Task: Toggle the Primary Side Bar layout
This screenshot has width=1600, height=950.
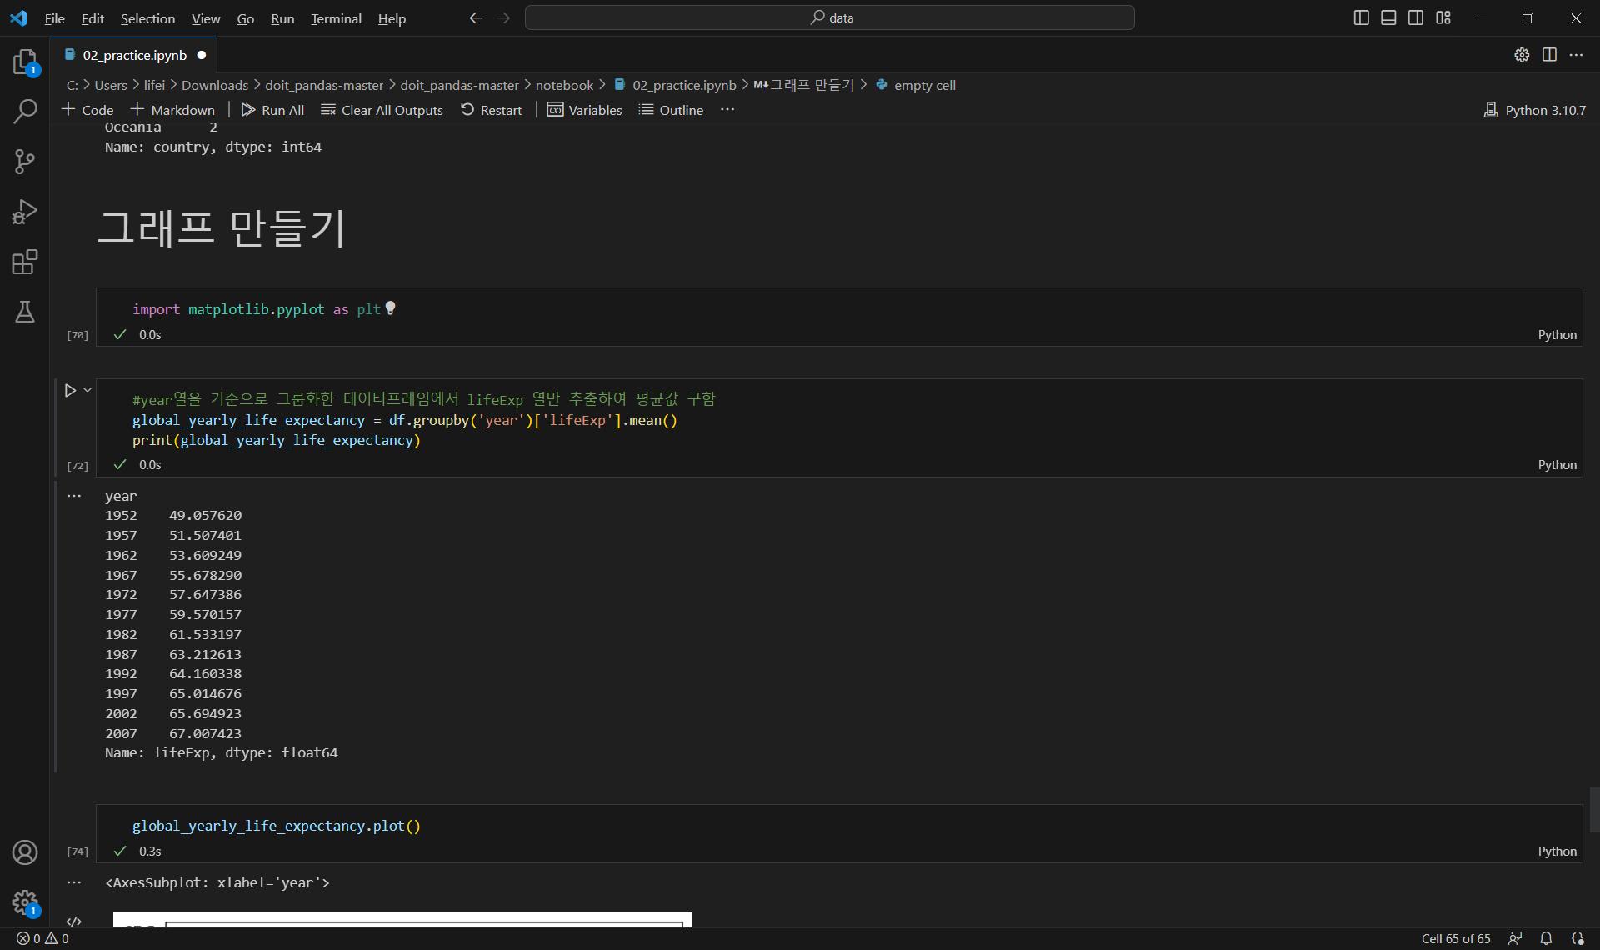Action: click(x=1361, y=17)
